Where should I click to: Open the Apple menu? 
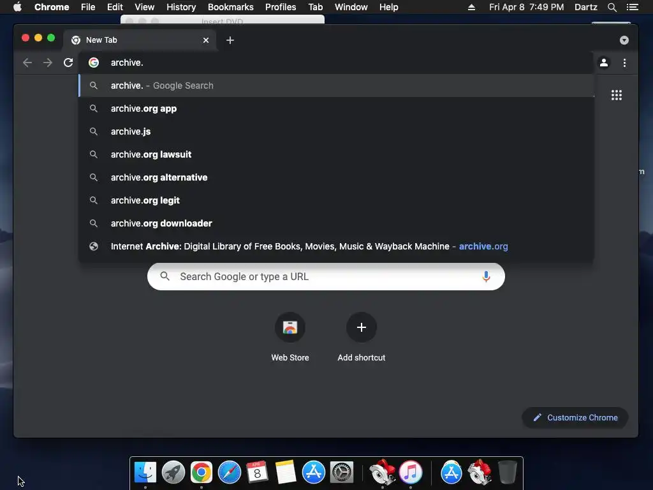17,7
